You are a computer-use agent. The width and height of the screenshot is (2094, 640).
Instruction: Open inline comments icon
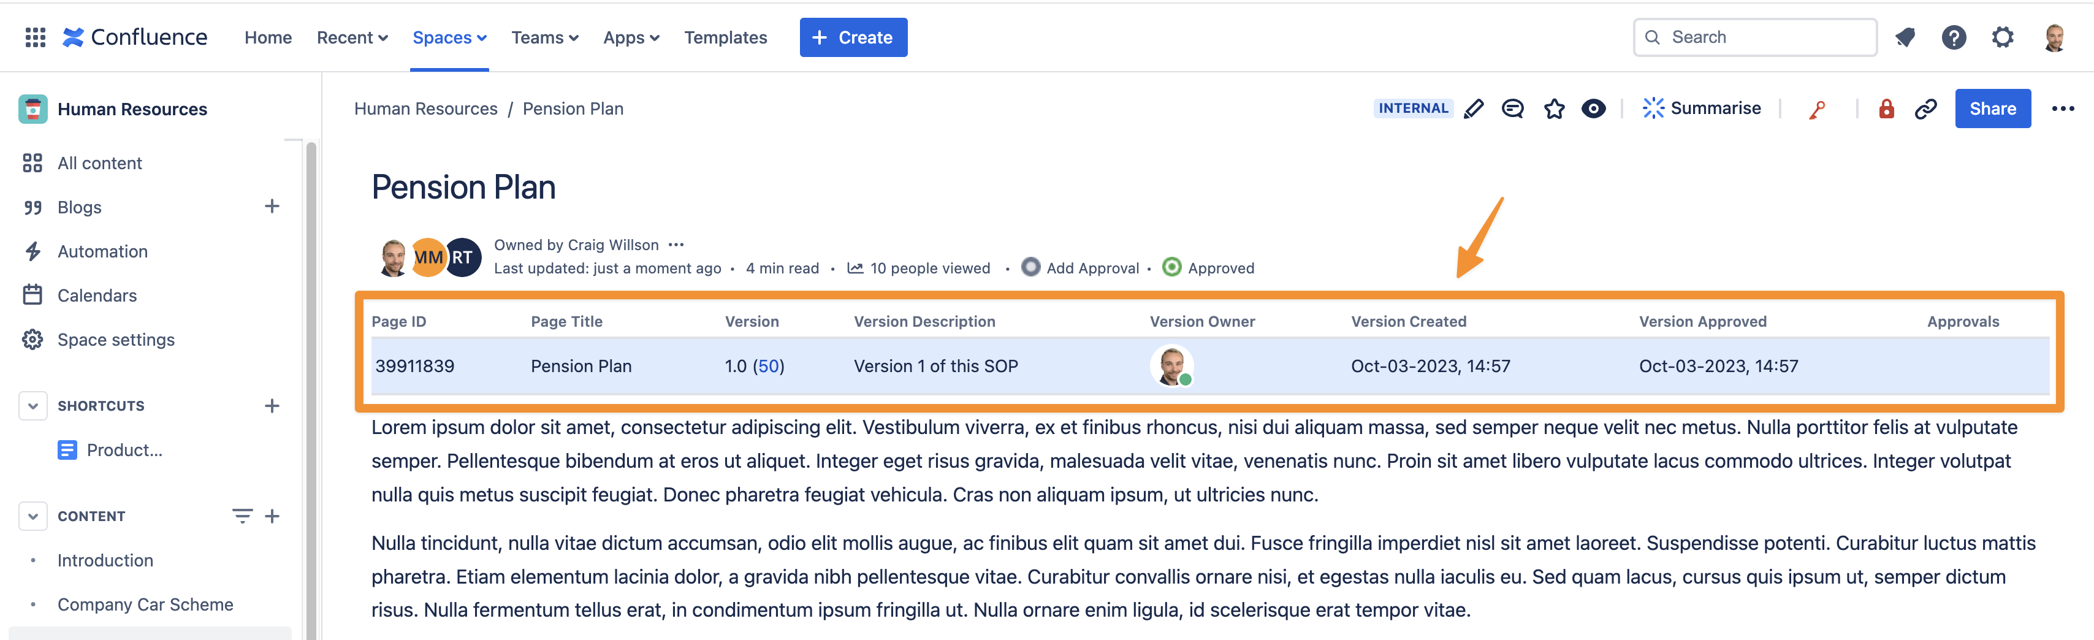[1512, 109]
